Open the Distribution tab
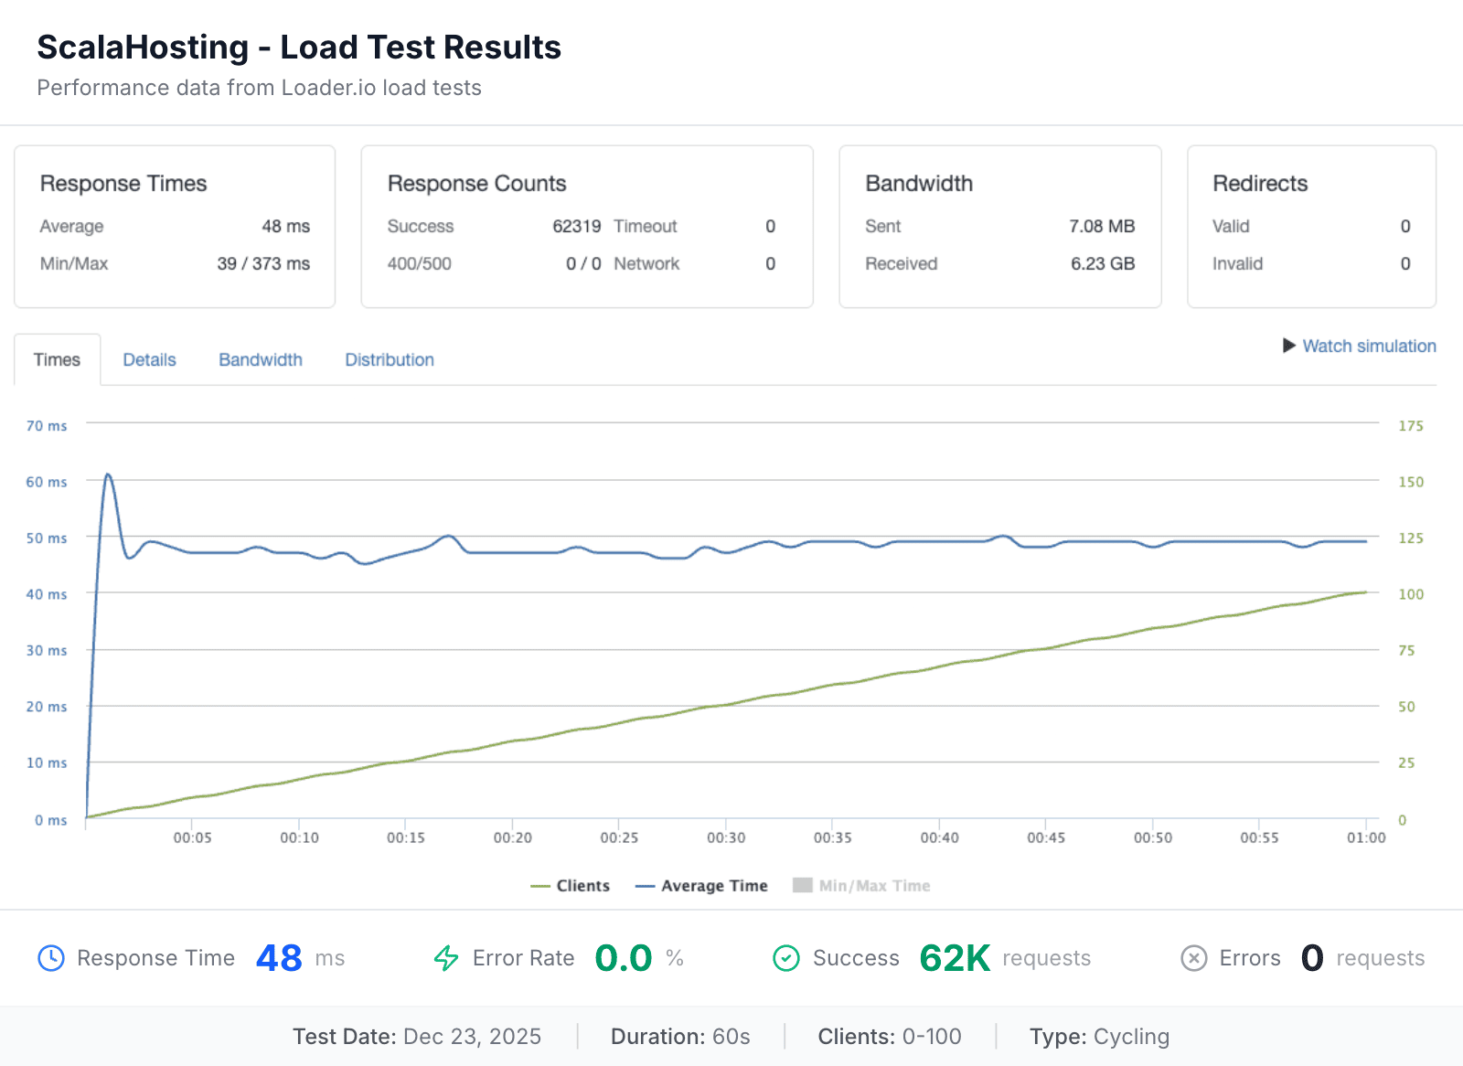 click(389, 359)
